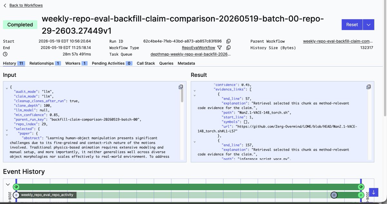Switch to the Workers tab
Screen dimensions: 387x204
pyautogui.click(x=76, y=63)
